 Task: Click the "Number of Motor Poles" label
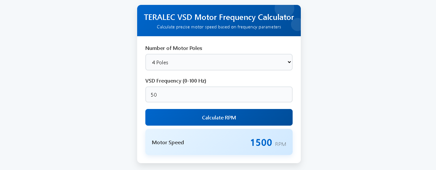[x=174, y=48]
